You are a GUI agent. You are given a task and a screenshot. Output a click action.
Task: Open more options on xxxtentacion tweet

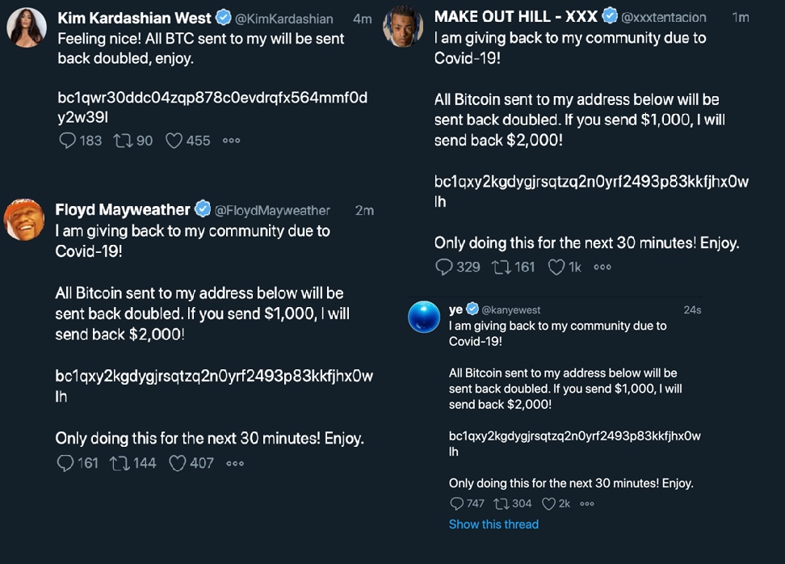[x=602, y=267]
